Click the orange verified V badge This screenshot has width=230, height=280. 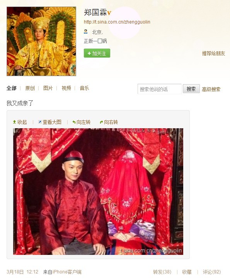(x=109, y=13)
